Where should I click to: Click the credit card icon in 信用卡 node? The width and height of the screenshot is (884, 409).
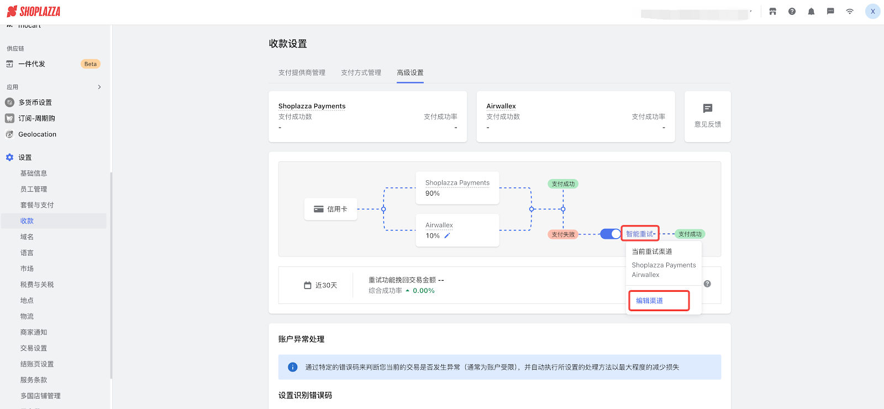tap(319, 209)
